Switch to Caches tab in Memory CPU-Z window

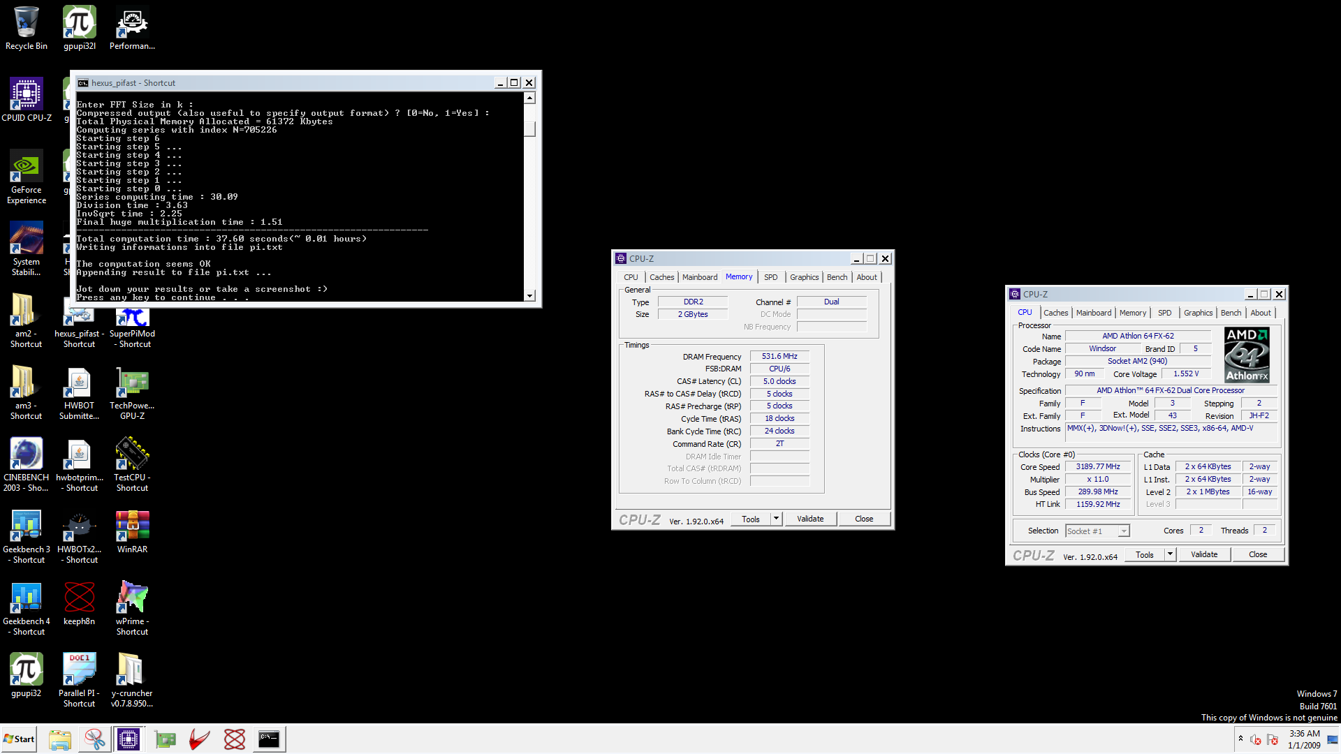click(662, 277)
